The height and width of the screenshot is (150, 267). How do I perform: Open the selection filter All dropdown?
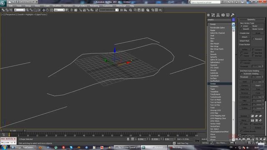tap(20, 10)
